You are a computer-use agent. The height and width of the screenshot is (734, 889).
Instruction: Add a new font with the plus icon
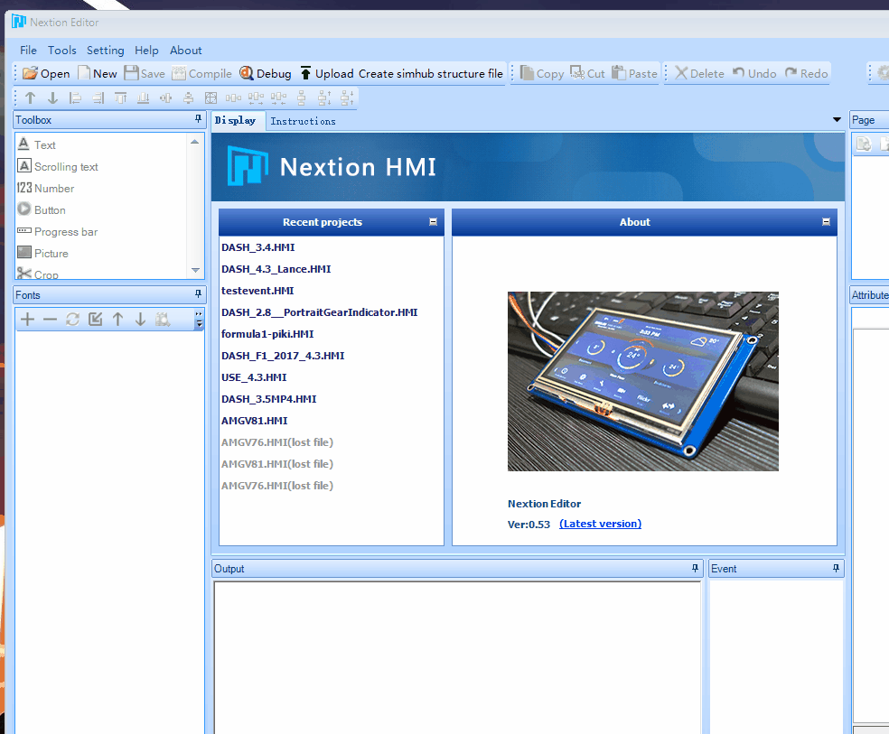click(26, 320)
